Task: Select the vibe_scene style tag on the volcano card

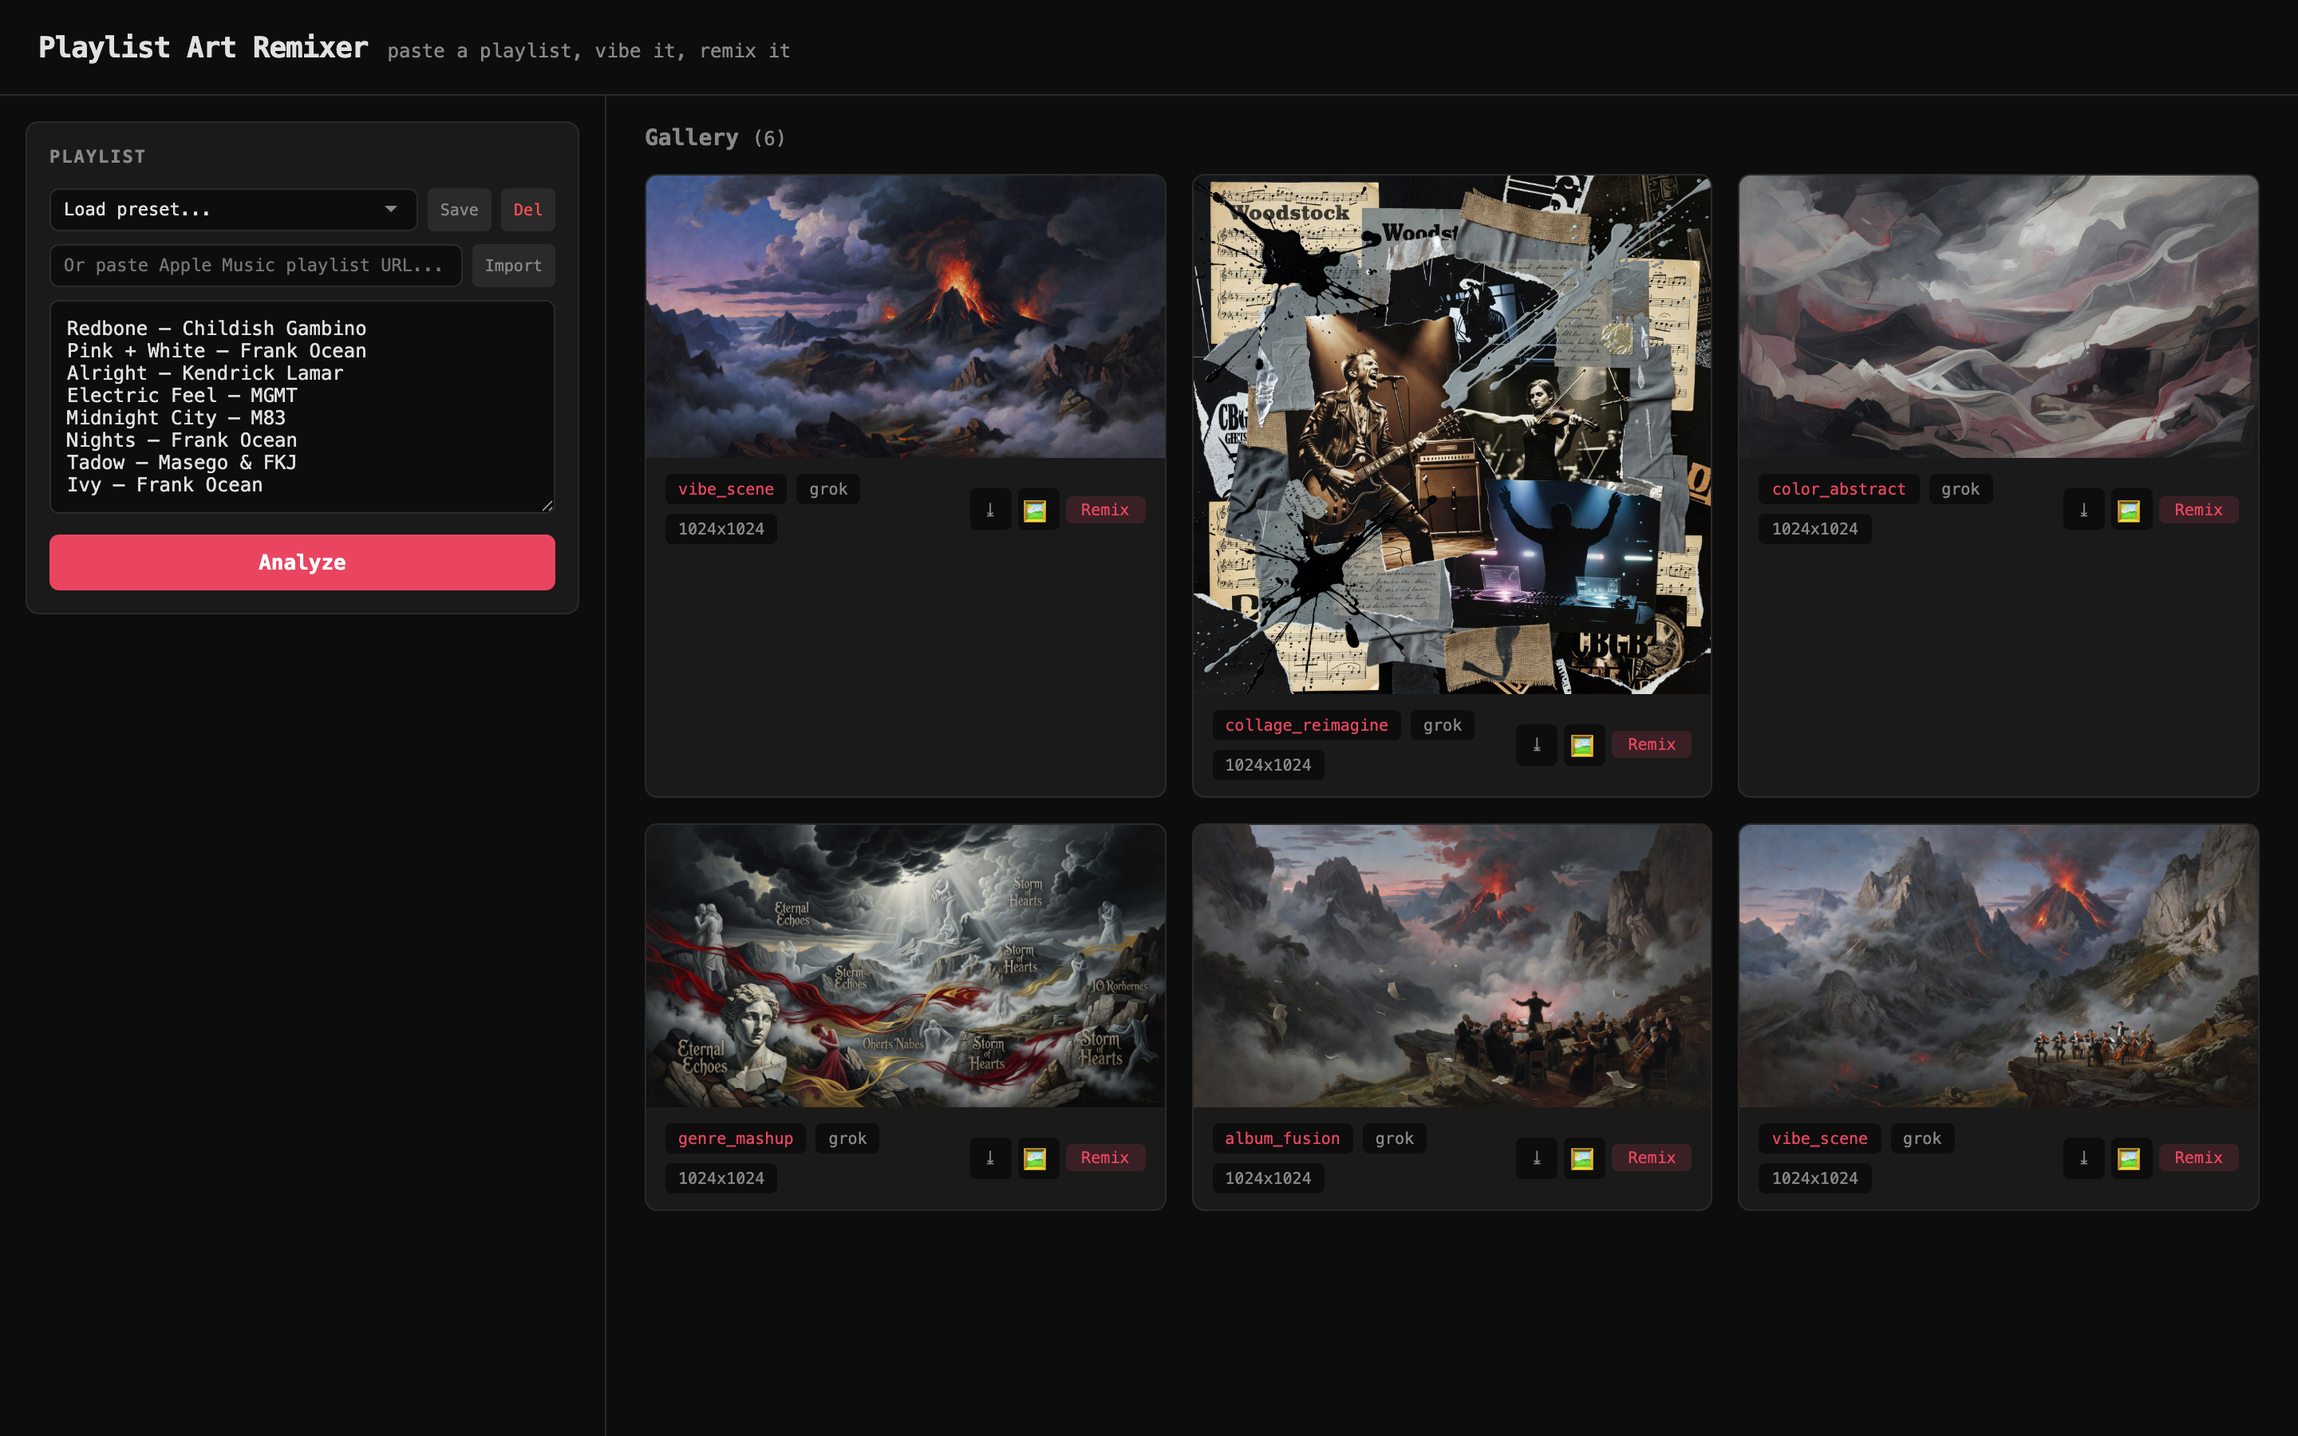Action: (725, 488)
